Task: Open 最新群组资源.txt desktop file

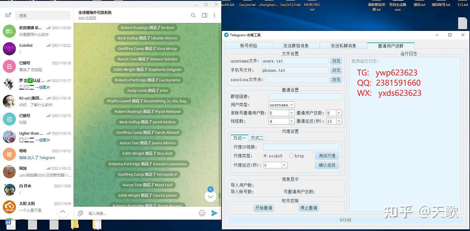Action: click(x=376, y=7)
